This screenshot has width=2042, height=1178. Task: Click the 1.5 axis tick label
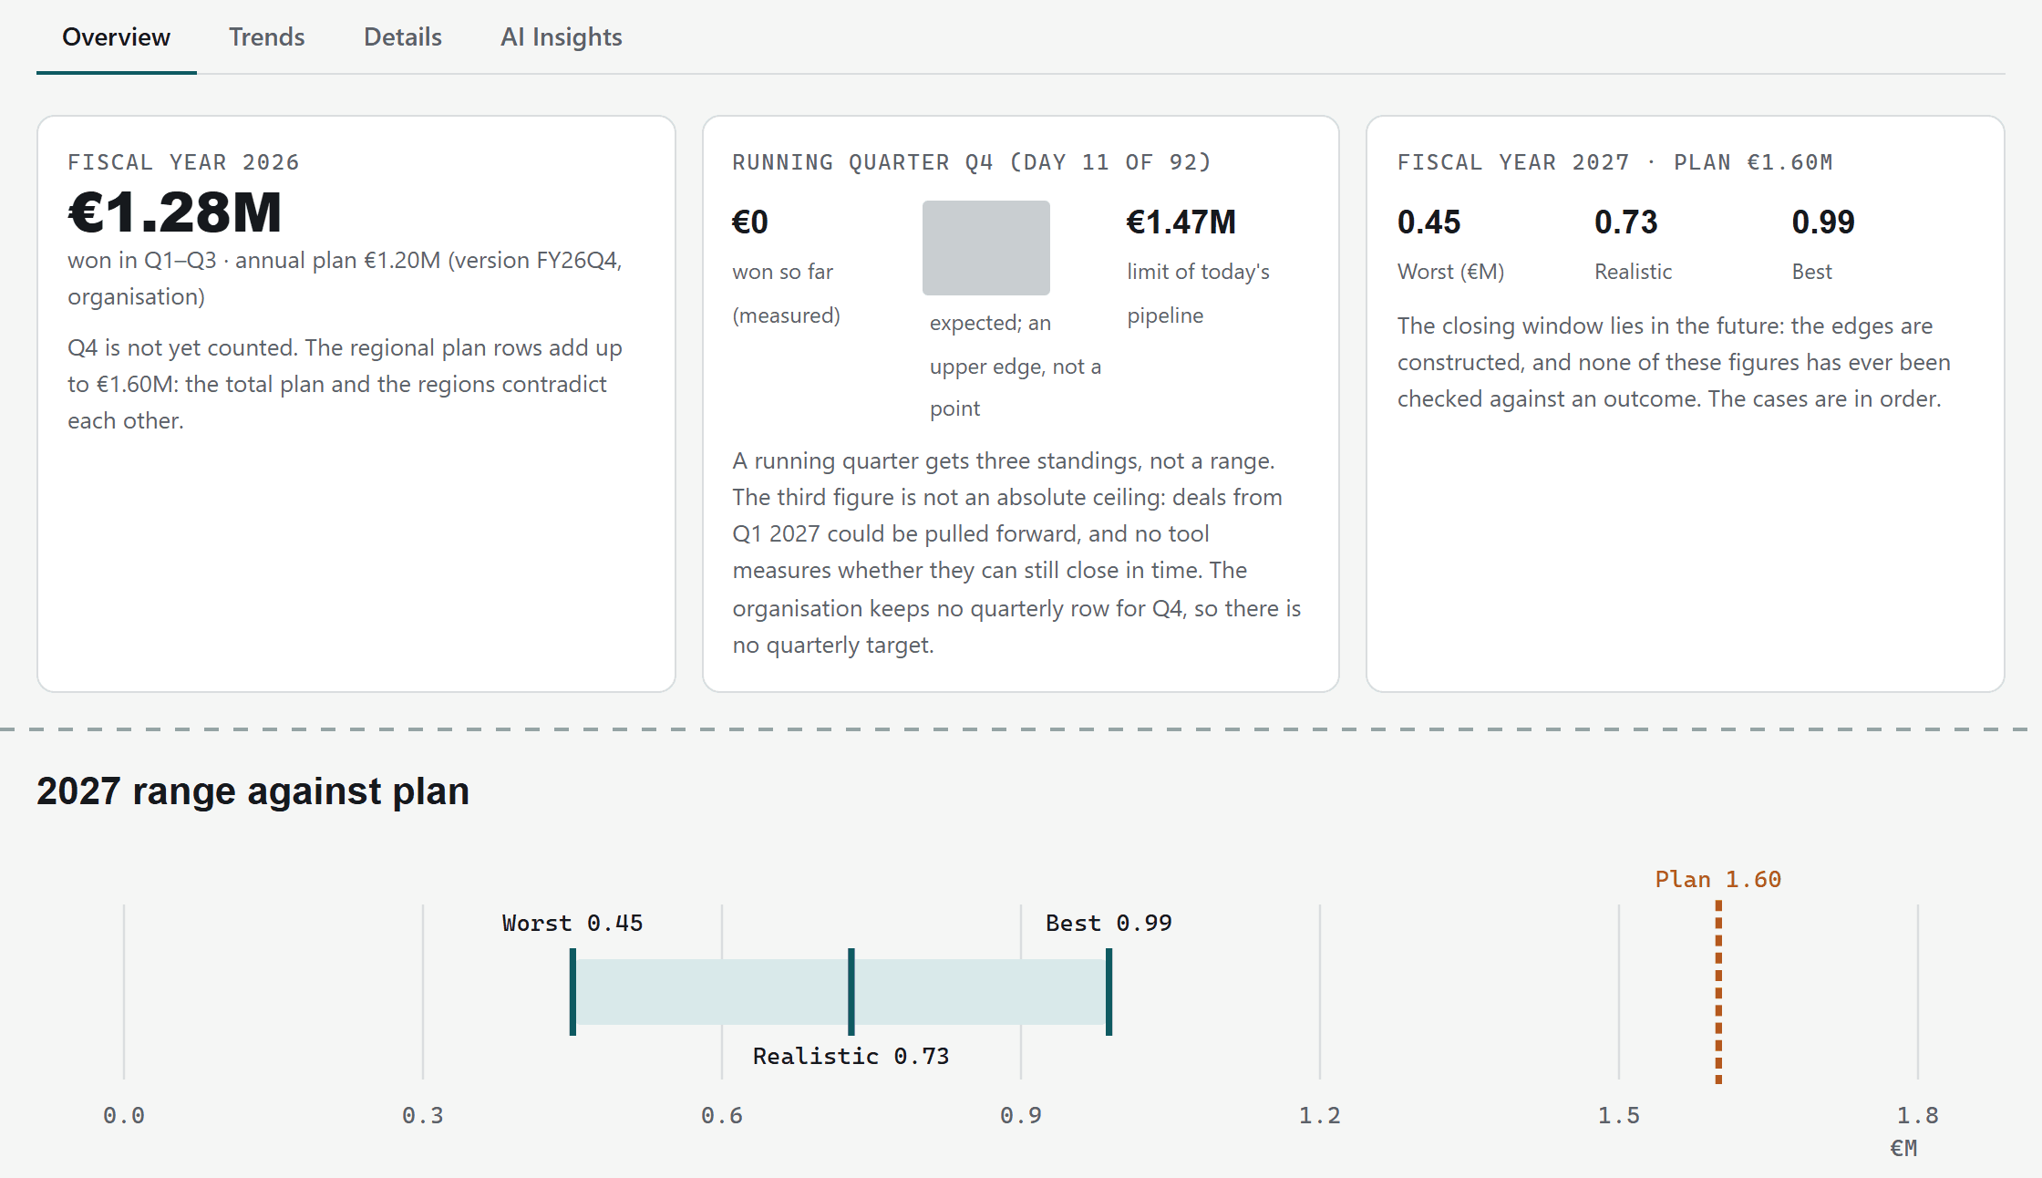(x=1619, y=1115)
